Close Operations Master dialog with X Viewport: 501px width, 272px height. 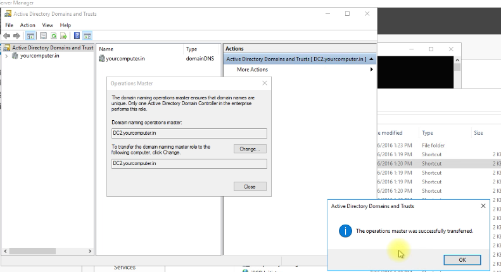tap(265, 83)
